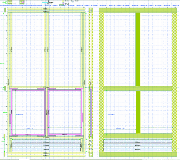
Task: Click the lower solid green center post
Action: coord(138,112)
